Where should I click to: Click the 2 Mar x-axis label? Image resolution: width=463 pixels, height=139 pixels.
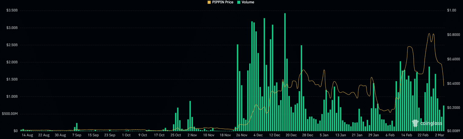point(439,135)
